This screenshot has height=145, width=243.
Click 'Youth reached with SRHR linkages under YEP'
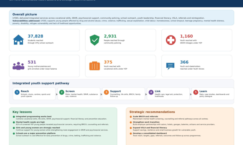[191, 42]
